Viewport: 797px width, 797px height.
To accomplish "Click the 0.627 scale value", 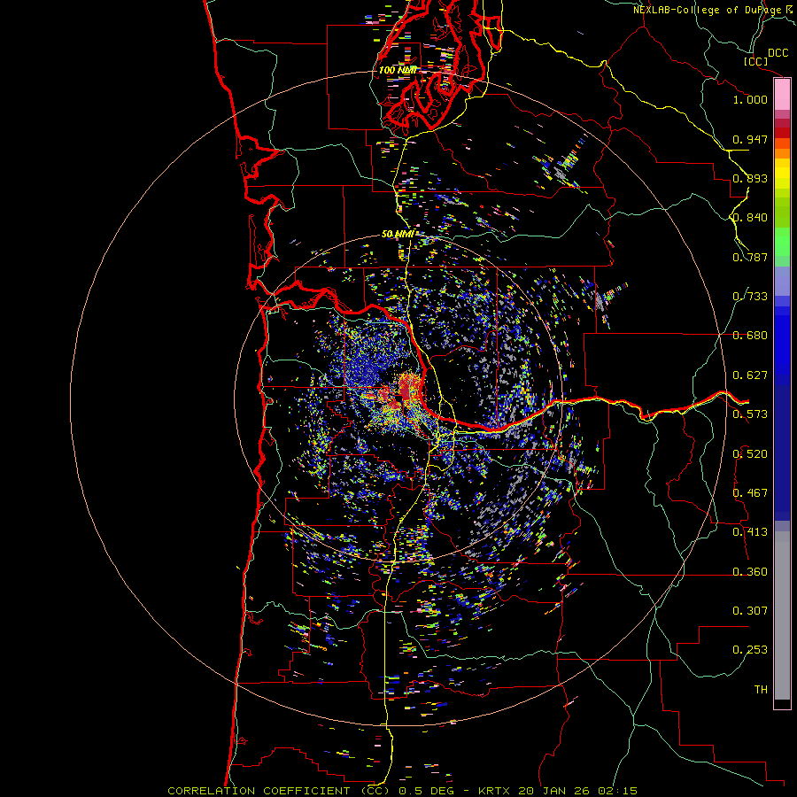I will tap(750, 375).
